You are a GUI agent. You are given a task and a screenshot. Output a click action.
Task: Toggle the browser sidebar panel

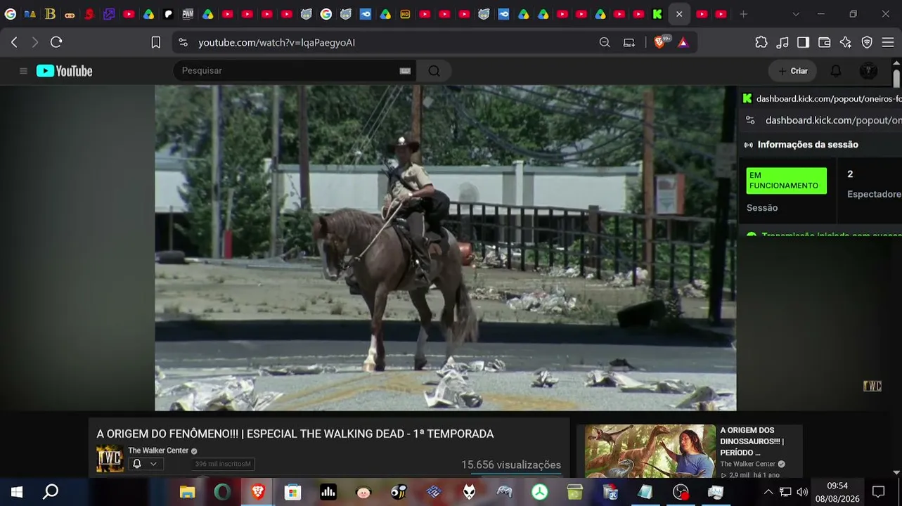click(803, 42)
